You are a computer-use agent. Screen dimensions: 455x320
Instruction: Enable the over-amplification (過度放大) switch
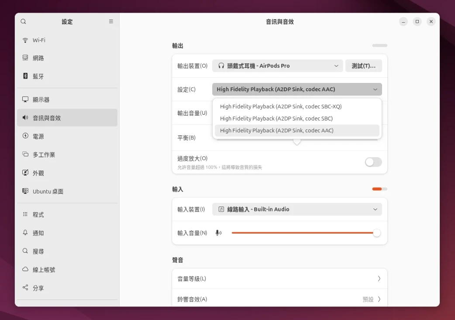373,162
